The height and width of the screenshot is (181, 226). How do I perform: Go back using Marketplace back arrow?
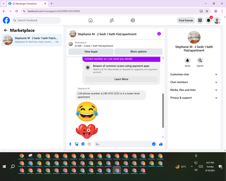click(x=5, y=30)
